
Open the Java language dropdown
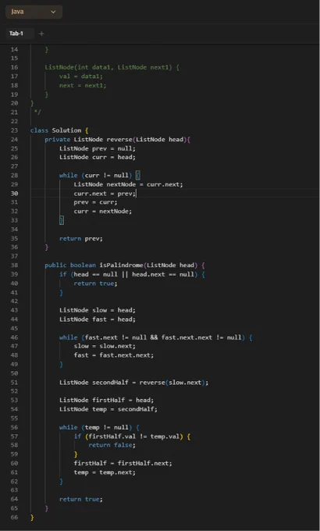(x=34, y=12)
